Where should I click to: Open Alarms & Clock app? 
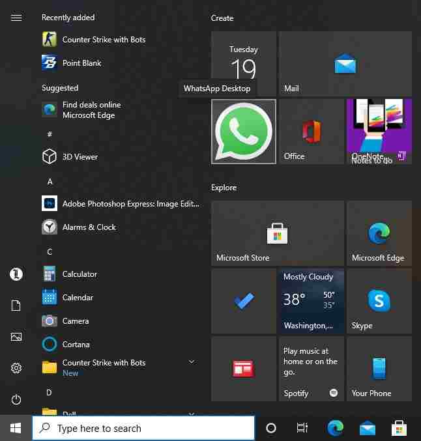[x=120, y=227]
